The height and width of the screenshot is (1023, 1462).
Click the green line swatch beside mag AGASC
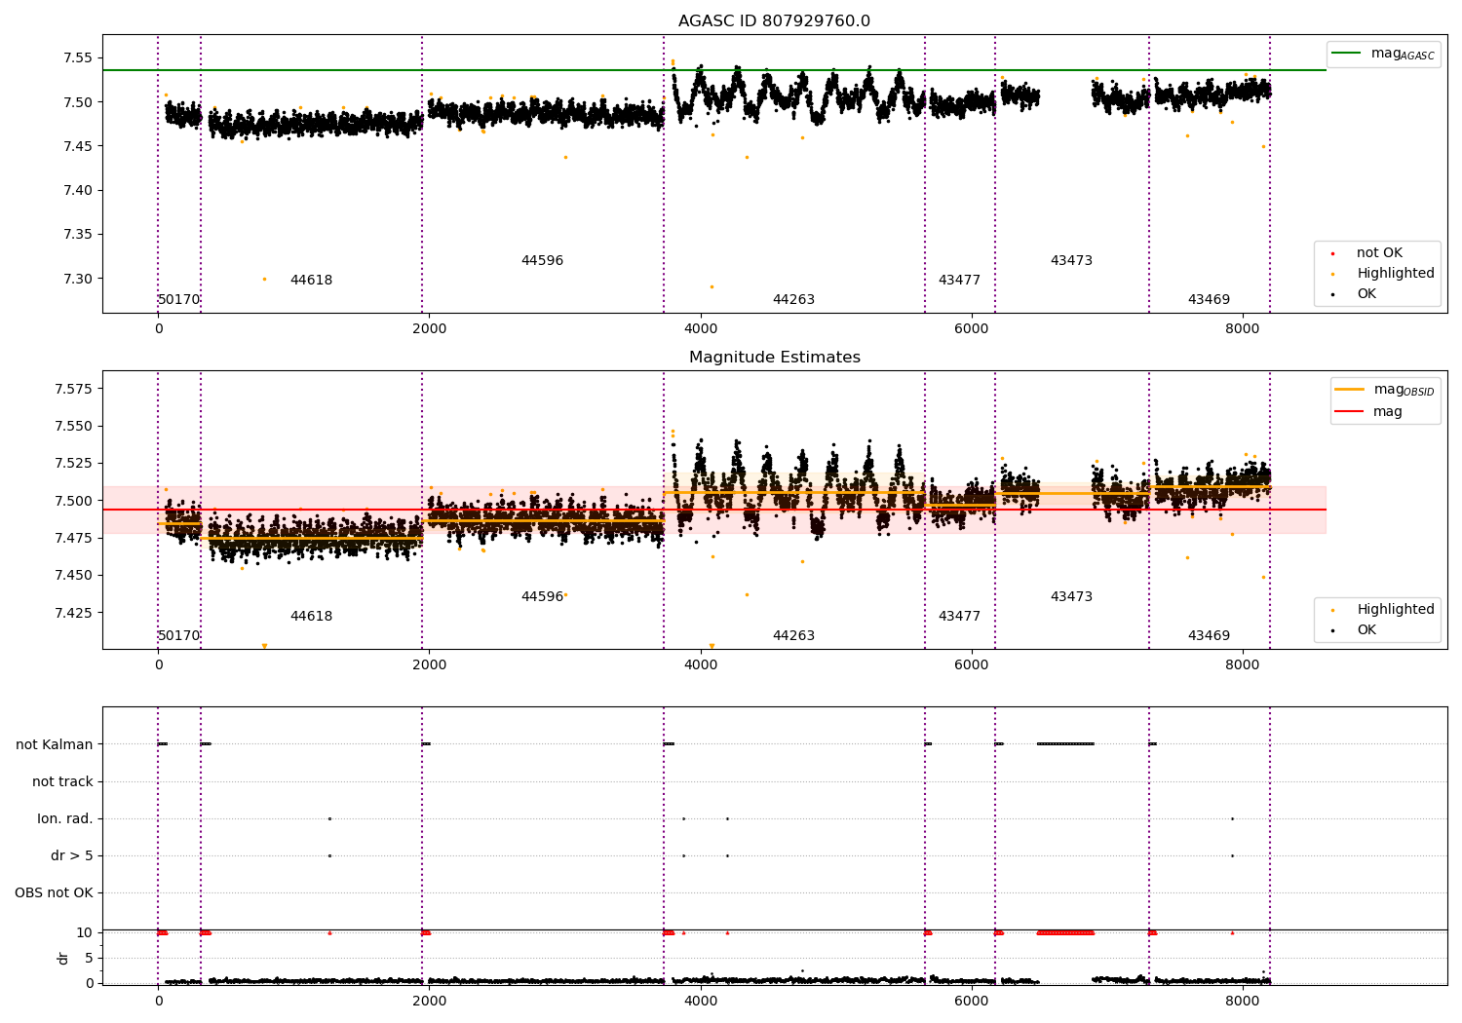point(1347,54)
